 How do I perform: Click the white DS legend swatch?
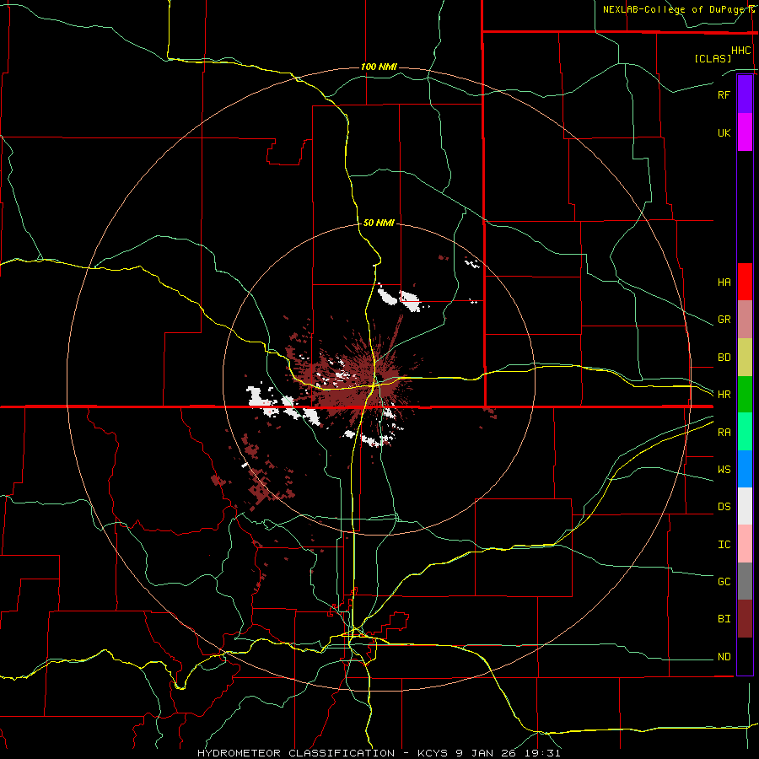click(x=745, y=506)
